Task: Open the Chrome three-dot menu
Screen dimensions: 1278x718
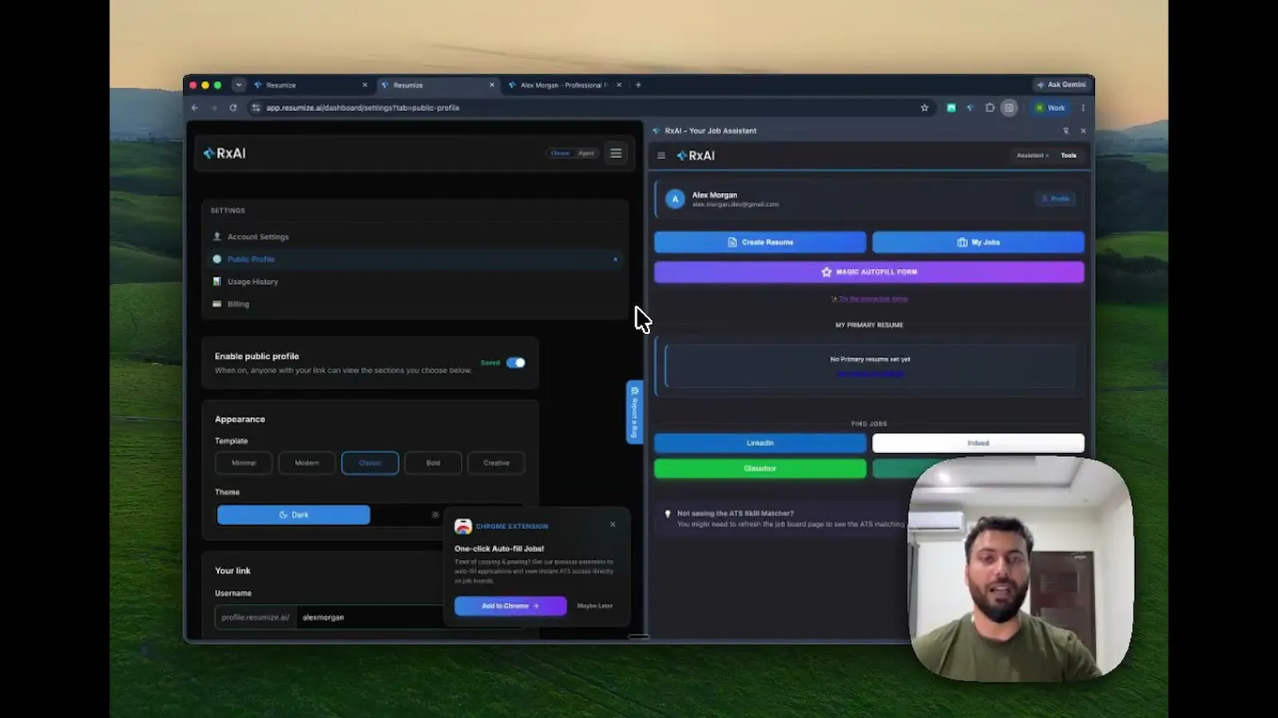Action: (1083, 108)
